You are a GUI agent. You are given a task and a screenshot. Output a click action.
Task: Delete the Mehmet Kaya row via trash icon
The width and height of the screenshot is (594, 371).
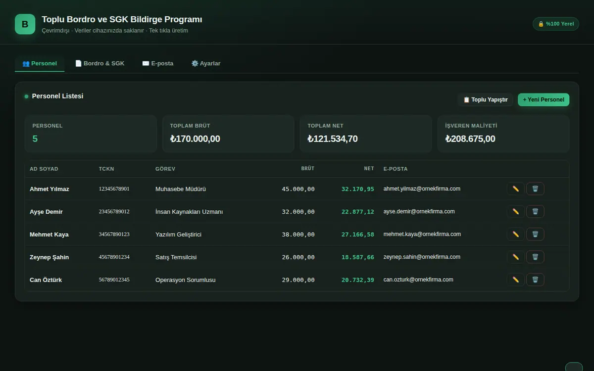click(535, 234)
